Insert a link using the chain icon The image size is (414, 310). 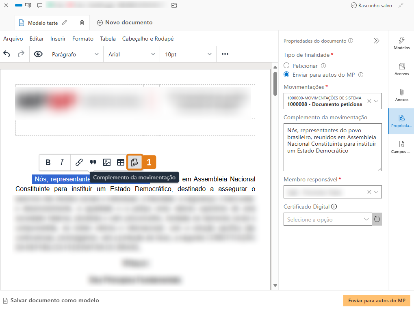click(x=79, y=162)
